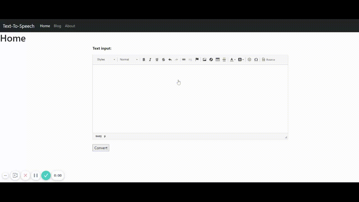Navigate to the Blog page
The image size is (359, 202).
point(57,26)
